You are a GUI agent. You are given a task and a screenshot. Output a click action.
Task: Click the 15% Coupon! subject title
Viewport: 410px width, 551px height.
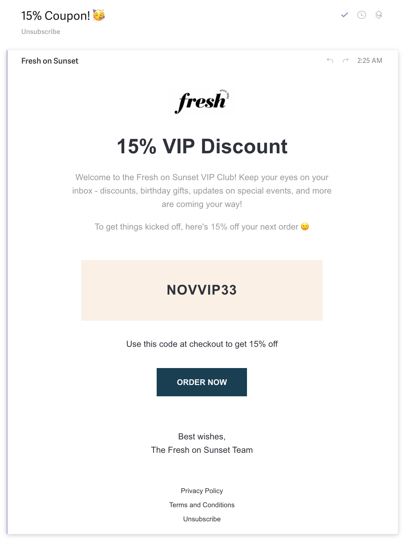[x=55, y=16]
